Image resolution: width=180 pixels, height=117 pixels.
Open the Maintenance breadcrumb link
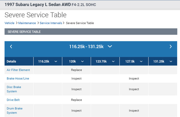[27, 23]
